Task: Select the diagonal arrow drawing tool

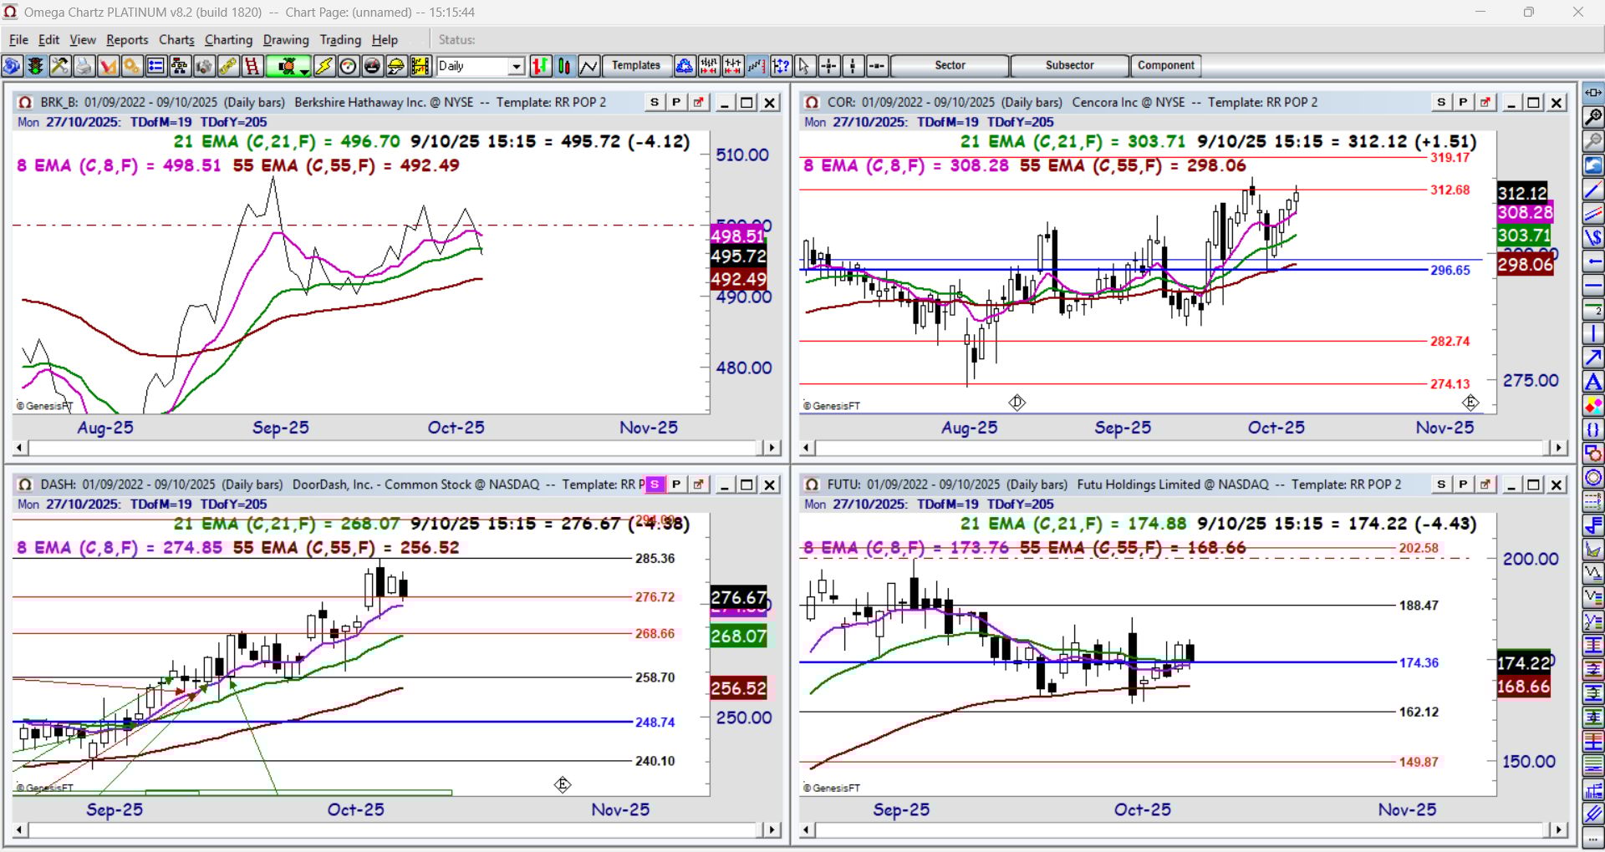Action: coord(1593,358)
